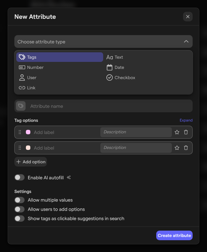The height and width of the screenshot is (252, 207).
Task: Focus the second option's Description field
Action: (x=136, y=148)
